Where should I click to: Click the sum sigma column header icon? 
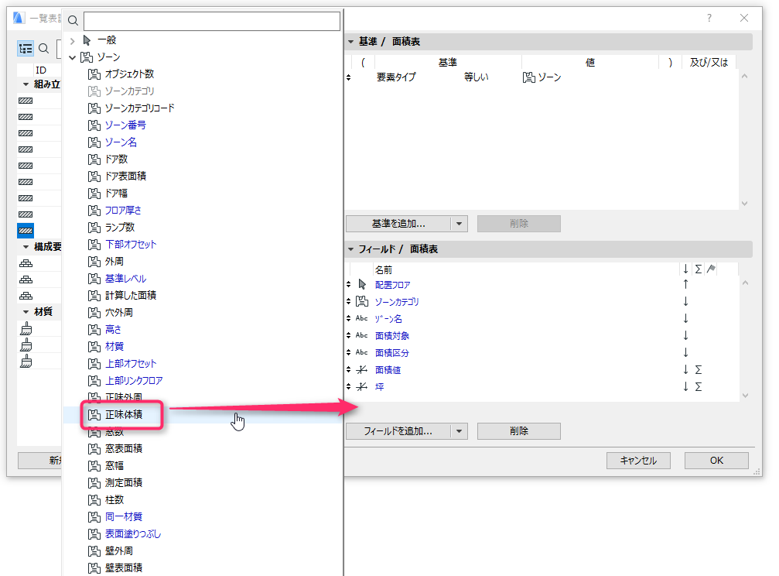point(699,269)
